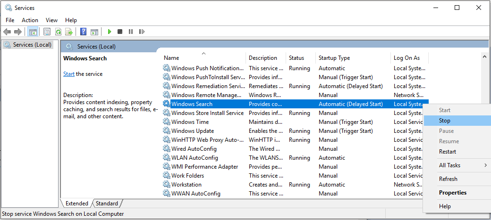
Task: Choose Restart in the context menu
Action: pyautogui.click(x=457, y=152)
